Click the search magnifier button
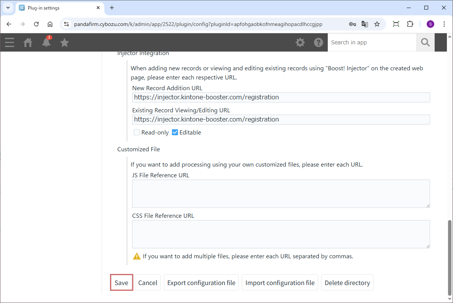Screen dimensions: 453x303 (x=425, y=42)
